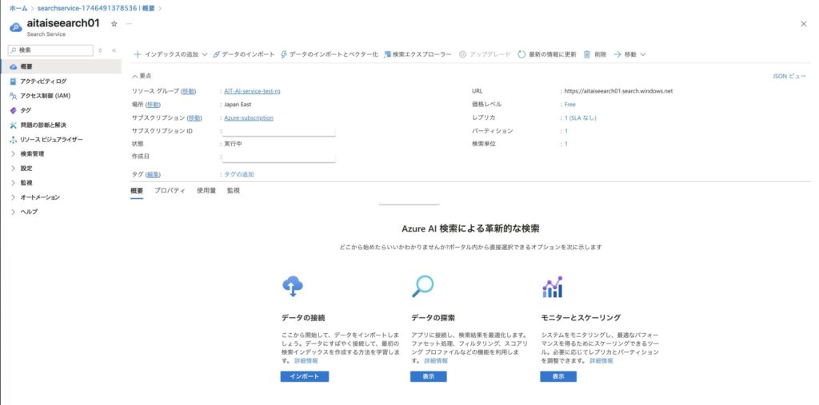This screenshot has width=819, height=405.
Task: Click 表示 button under モニターとスケーリング
Action: 558,377
